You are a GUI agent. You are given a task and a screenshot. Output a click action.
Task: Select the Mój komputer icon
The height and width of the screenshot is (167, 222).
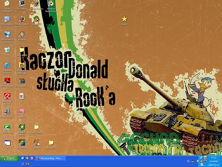click(7, 21)
